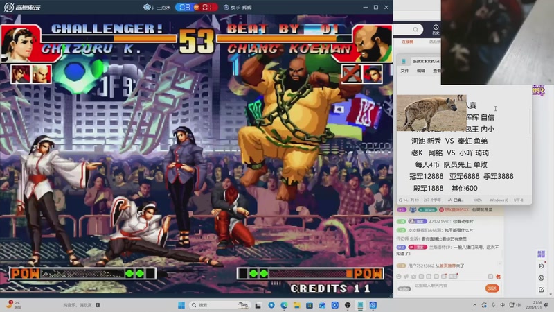
Task: Click the 首页推荐 link in chat
Action: point(447,266)
